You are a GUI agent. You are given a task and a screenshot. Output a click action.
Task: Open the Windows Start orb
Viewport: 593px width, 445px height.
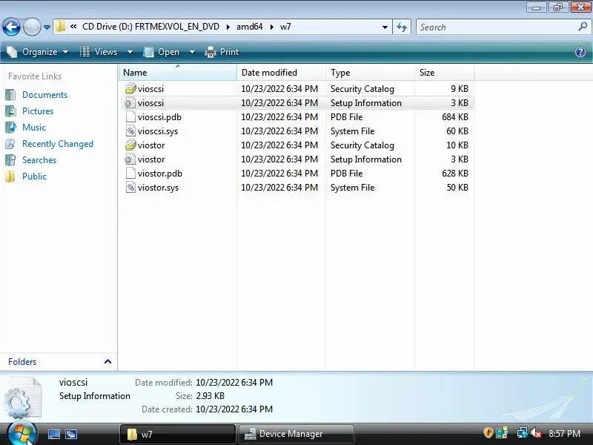[x=21, y=434]
